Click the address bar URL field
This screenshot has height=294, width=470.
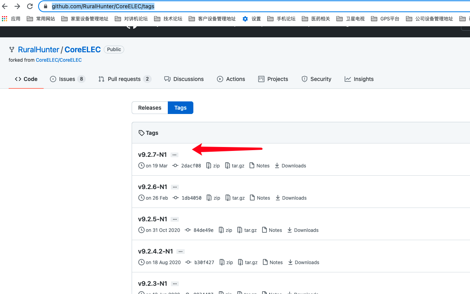(x=255, y=6)
